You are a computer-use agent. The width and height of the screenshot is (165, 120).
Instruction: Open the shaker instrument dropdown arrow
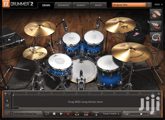(x=152, y=29)
